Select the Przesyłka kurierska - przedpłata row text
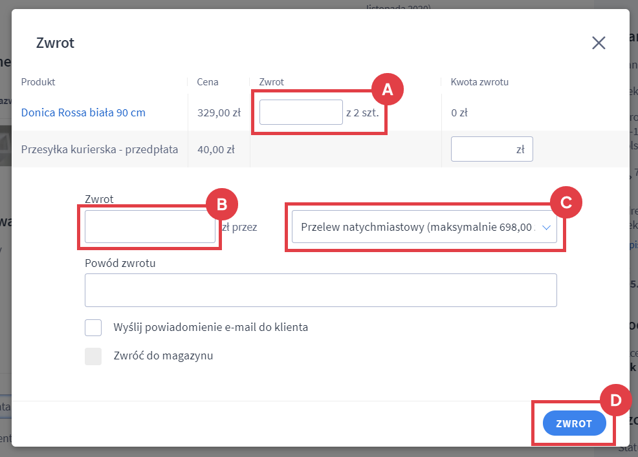The height and width of the screenshot is (457, 638). [100, 149]
